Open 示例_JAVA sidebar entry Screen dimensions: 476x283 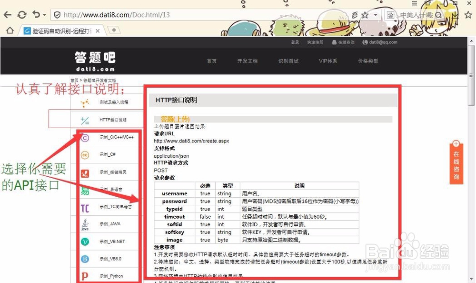110,224
